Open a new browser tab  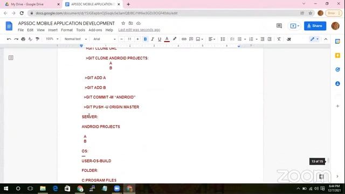[128, 4]
